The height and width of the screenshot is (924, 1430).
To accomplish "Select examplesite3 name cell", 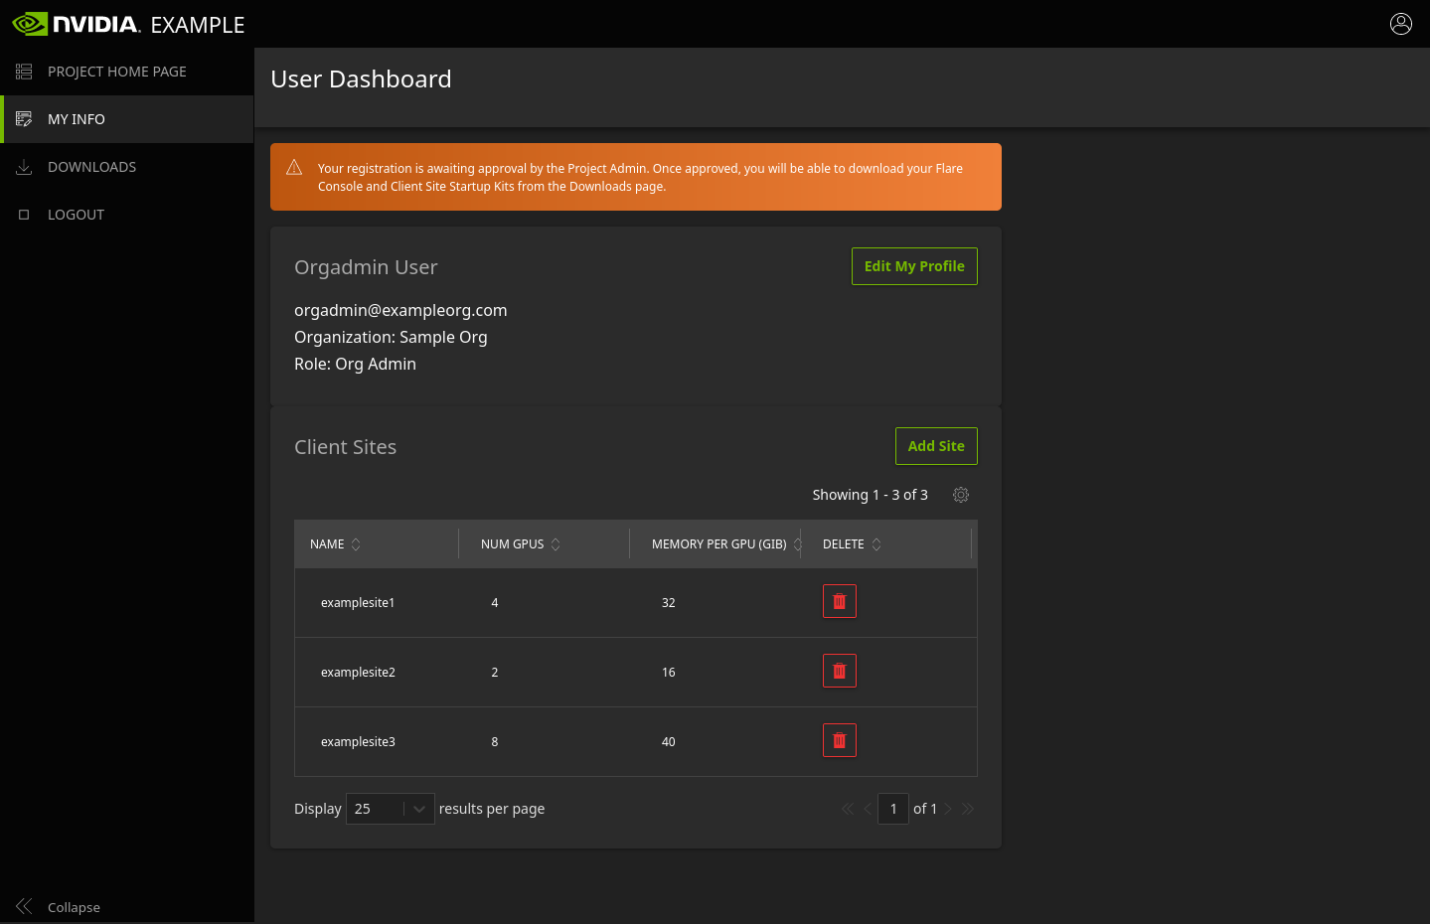I will point(358,742).
